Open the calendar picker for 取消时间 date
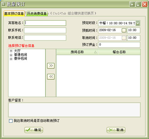 tap(124, 38)
